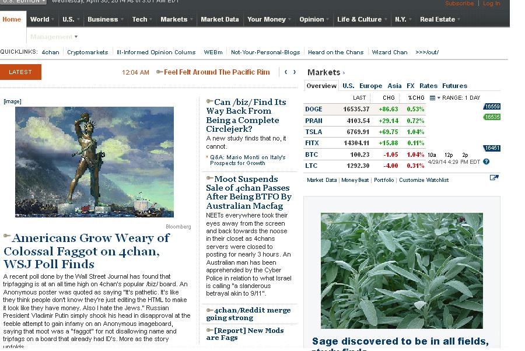Open Market Data link below ticker table
525x351 pixels.
click(321, 180)
